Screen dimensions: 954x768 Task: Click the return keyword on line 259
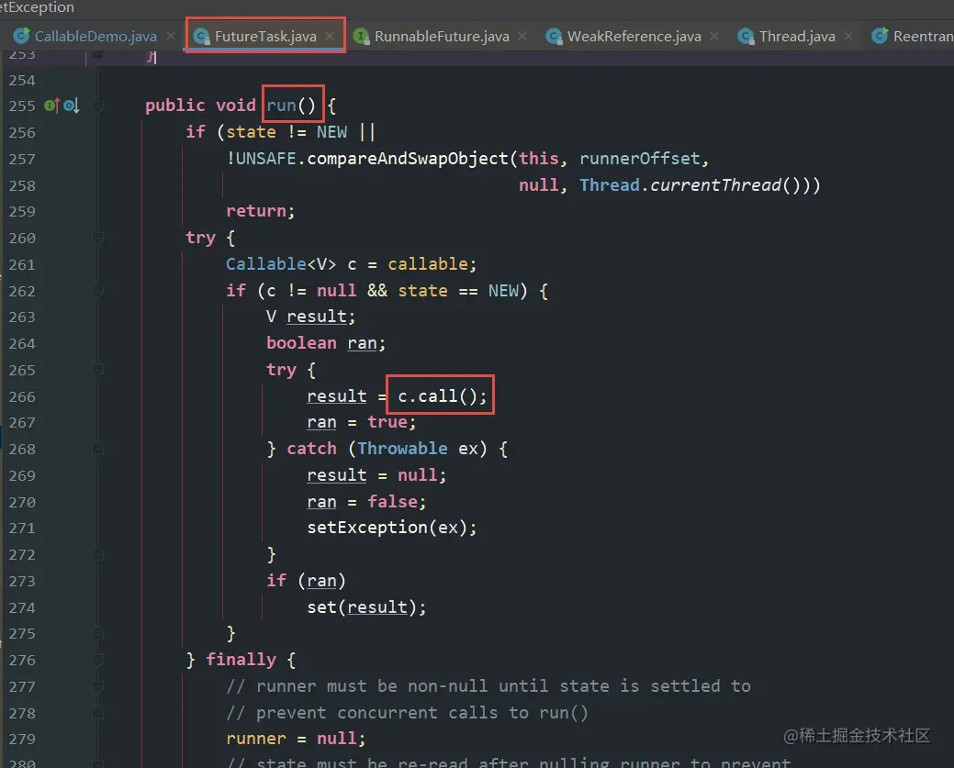pos(256,211)
